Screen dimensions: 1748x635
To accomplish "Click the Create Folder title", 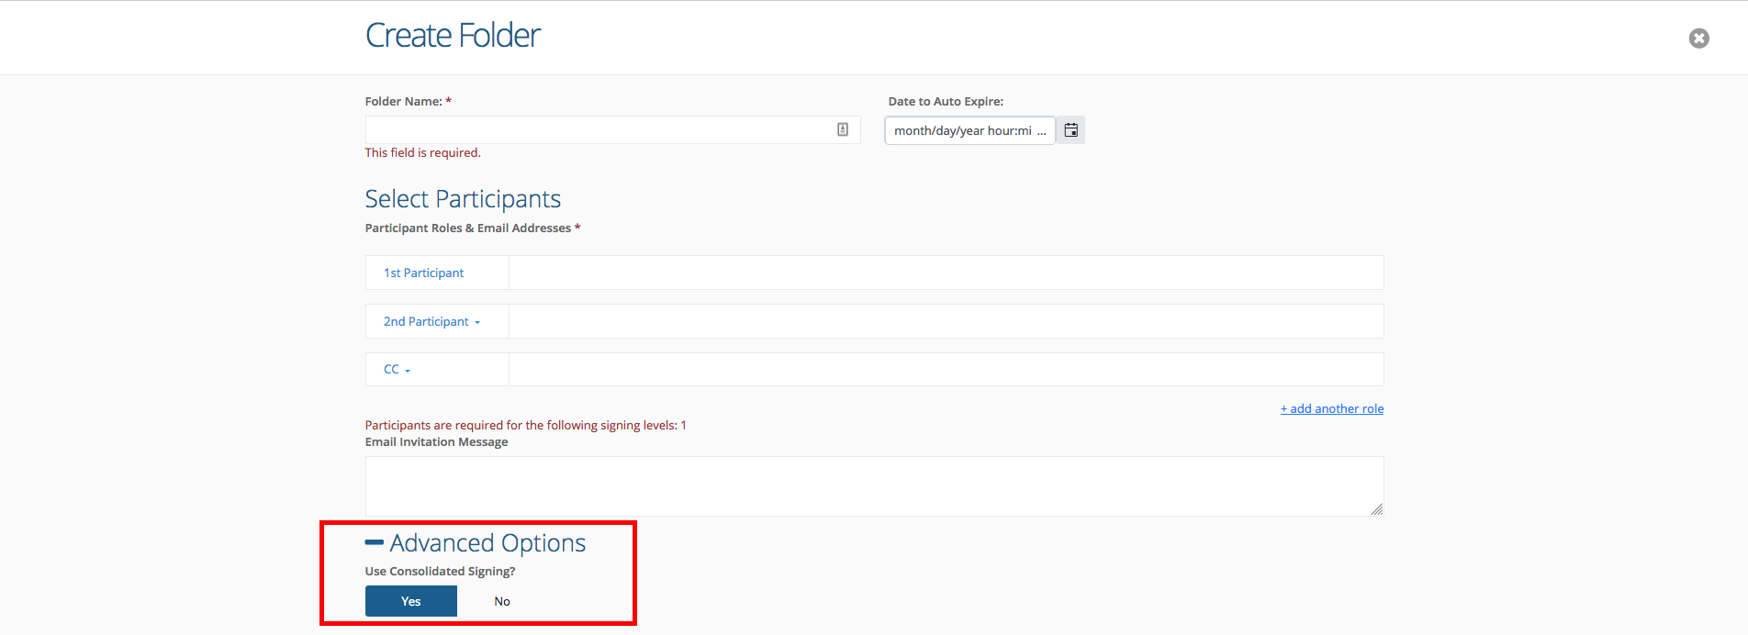I will pyautogui.click(x=453, y=36).
